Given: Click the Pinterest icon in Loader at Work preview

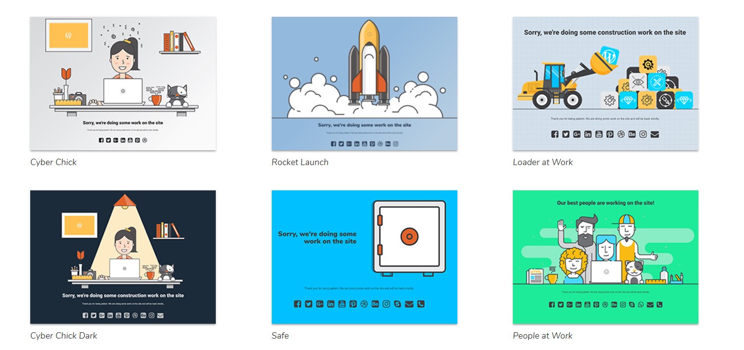Looking at the screenshot, I should pos(610,134).
